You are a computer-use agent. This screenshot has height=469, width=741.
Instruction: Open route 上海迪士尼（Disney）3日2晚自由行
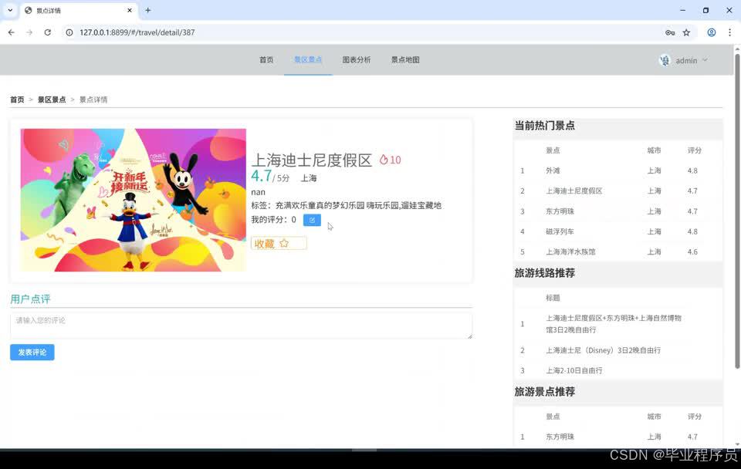pyautogui.click(x=604, y=350)
